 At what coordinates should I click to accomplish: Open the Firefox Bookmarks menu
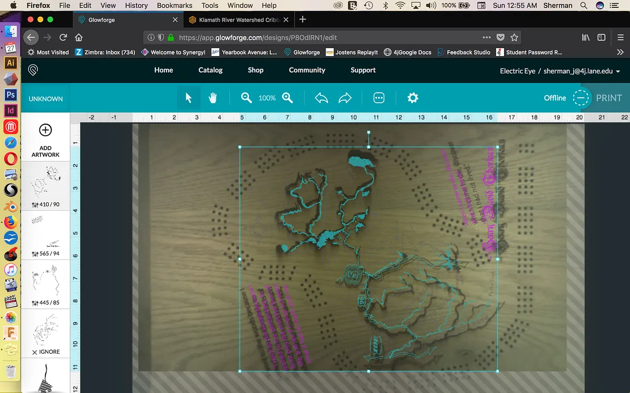(174, 5)
